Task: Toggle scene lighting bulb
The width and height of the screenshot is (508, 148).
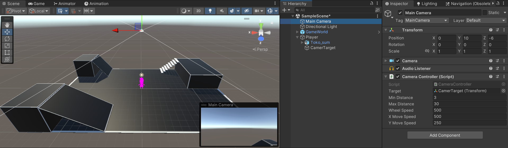Action: point(210,11)
